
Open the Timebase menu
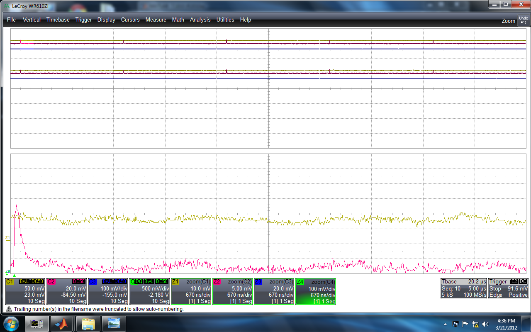click(x=58, y=20)
